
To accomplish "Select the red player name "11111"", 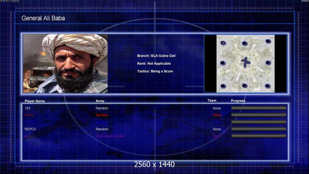I will 29,115.
